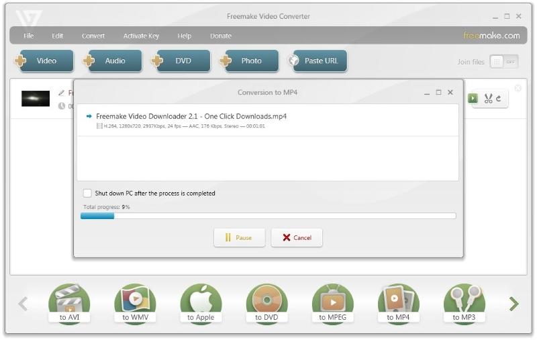The image size is (537, 340).
Task: Choose the to AVI format icon
Action: click(x=70, y=303)
